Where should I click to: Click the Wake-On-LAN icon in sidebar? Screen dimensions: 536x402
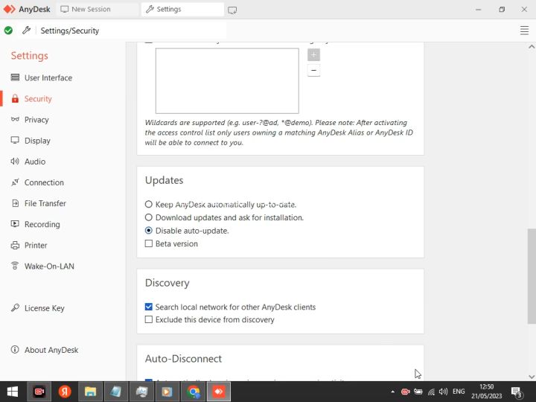[x=15, y=266]
